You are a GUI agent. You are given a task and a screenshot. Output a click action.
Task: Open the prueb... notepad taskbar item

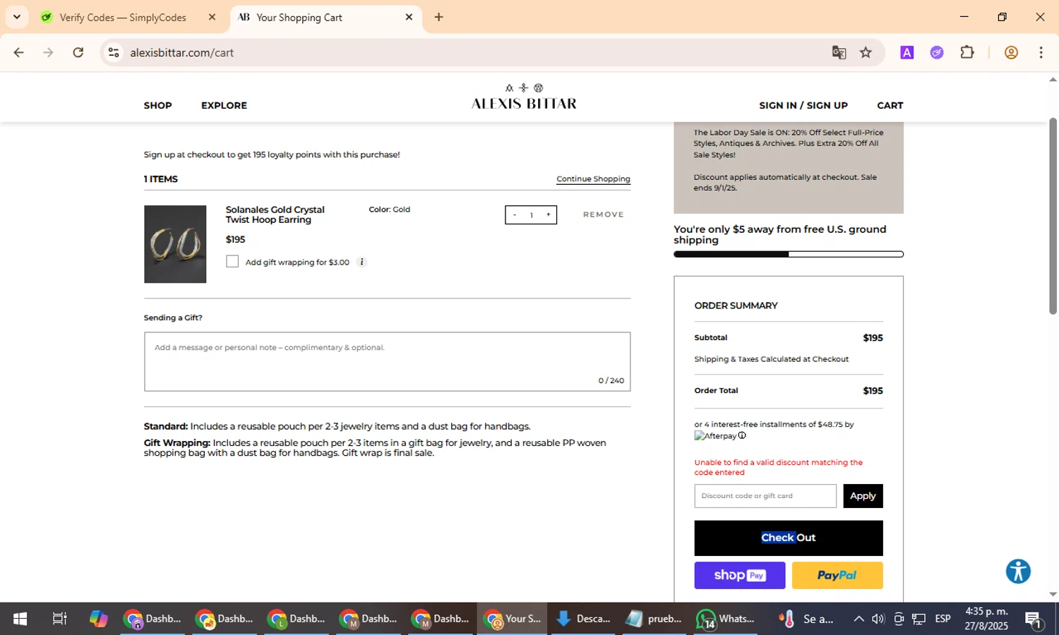tap(654, 619)
